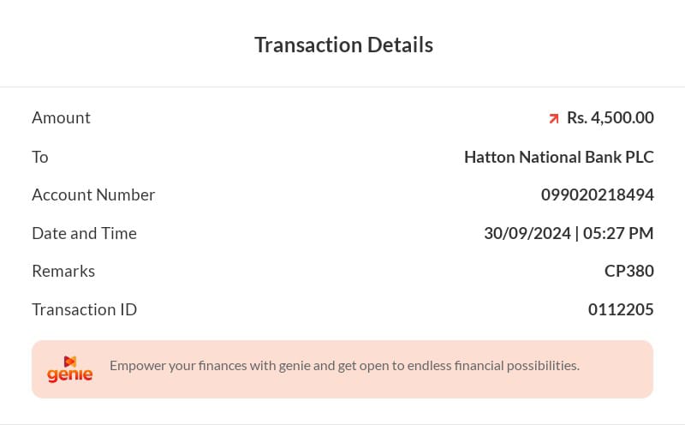
Task: Select account number 099020218494
Action: (597, 195)
